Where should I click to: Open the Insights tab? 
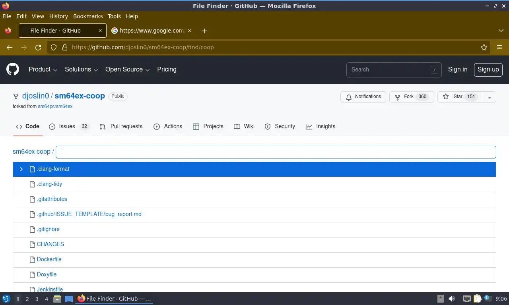click(x=321, y=126)
